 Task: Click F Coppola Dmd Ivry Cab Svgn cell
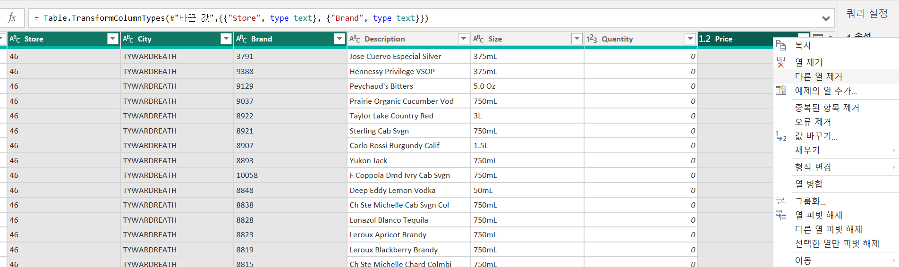(x=409, y=175)
